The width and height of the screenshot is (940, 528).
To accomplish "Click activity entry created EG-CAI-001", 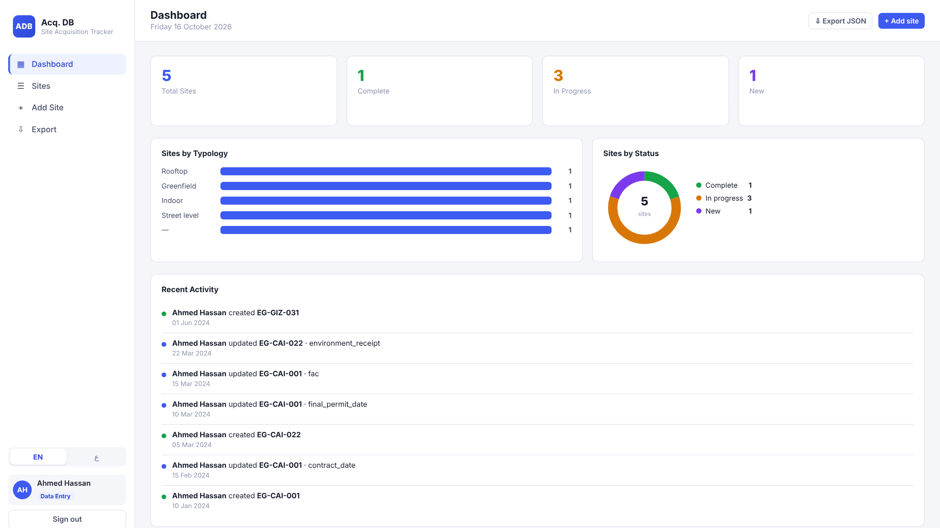I will 537,501.
